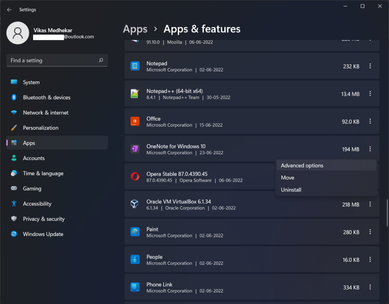Open more options for Phone Link

click(370, 287)
